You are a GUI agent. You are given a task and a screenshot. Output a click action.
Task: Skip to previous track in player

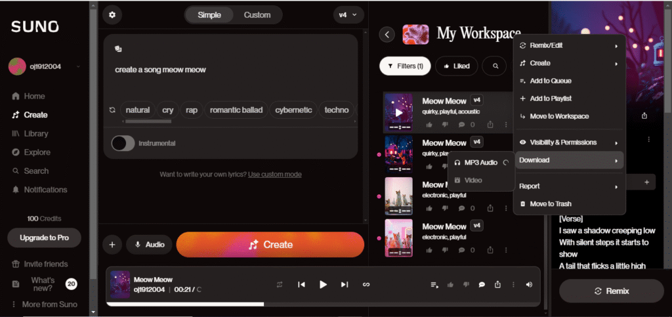point(301,284)
